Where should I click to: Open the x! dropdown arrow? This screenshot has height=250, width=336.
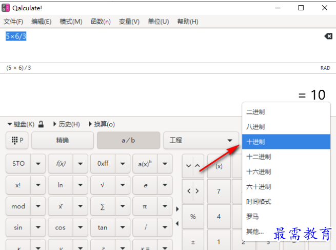[x=38, y=185]
